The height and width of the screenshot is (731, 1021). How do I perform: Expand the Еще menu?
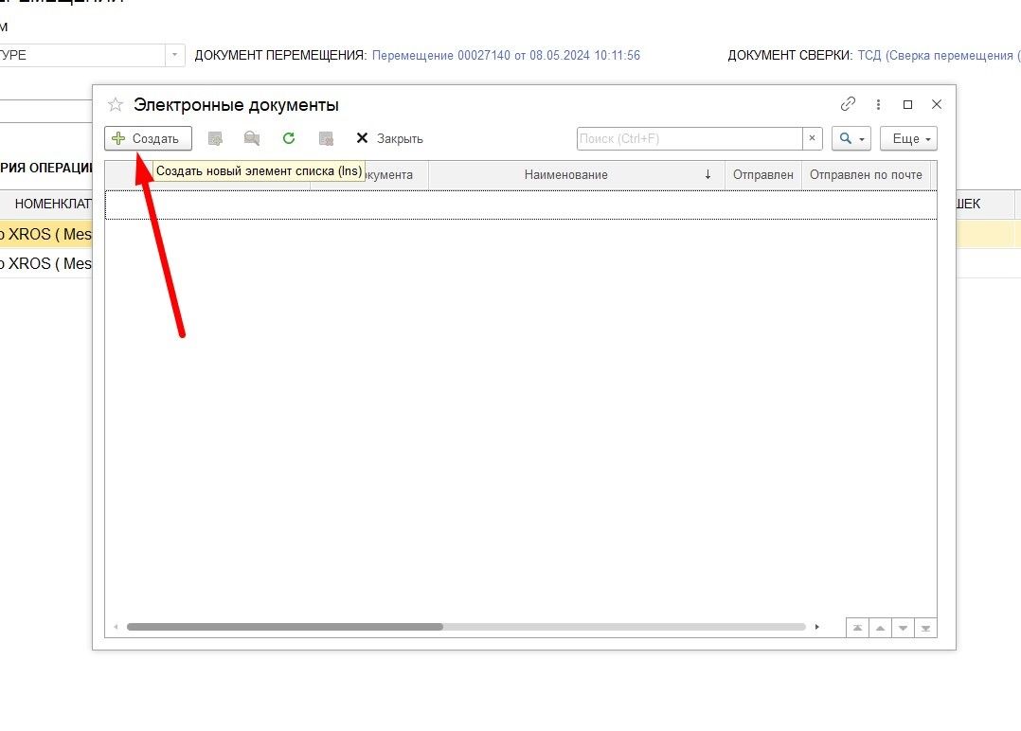(x=907, y=138)
